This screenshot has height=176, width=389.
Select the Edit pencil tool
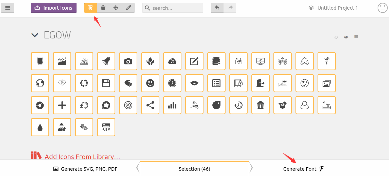[x=128, y=8]
